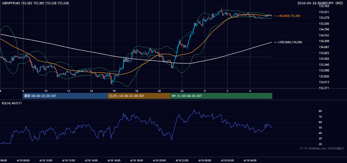This screenshot has height=163, width=347.
Task: Click the chart title 2016-04-18 のGBP/JPY (M5)
Action: click(320, 3)
